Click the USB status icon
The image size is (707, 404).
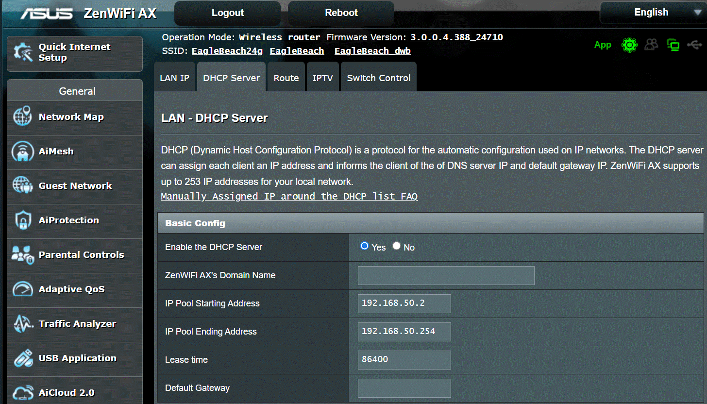click(694, 45)
